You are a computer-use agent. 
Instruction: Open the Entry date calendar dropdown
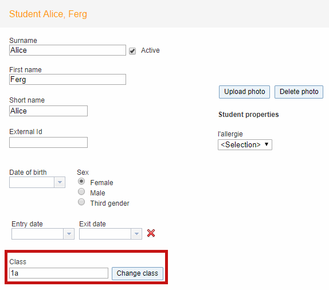tap(69, 234)
